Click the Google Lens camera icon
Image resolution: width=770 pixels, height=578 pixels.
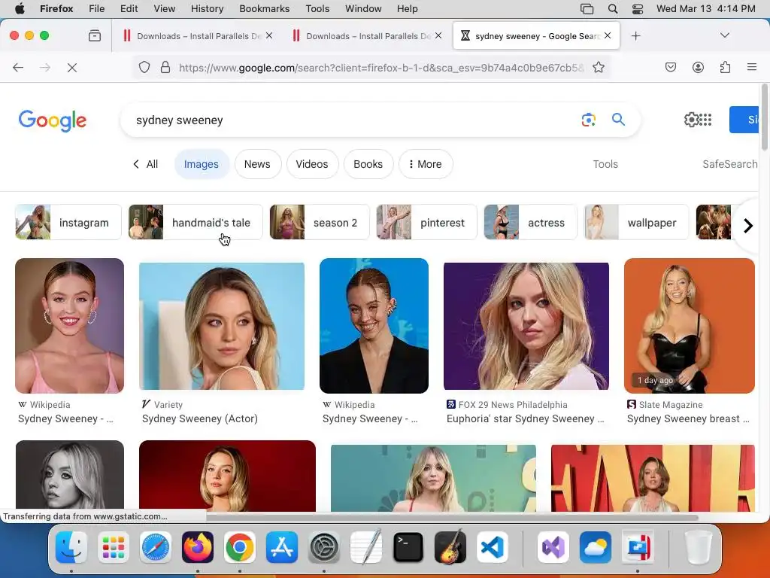click(588, 120)
